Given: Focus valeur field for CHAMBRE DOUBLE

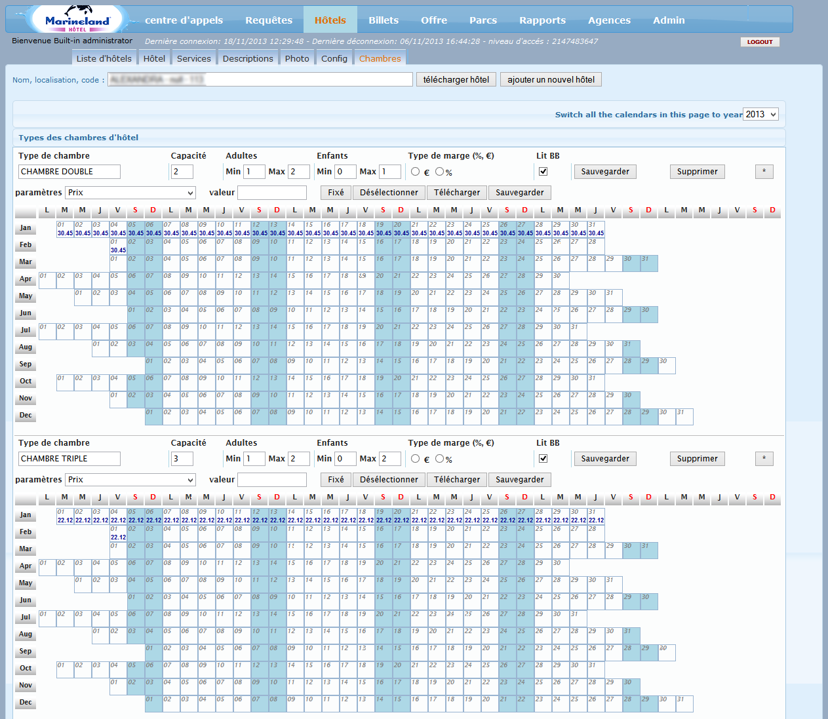Looking at the screenshot, I should tap(272, 193).
